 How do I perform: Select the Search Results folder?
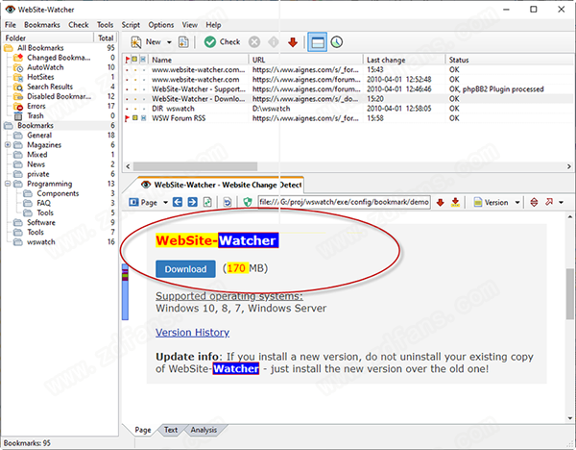point(50,87)
